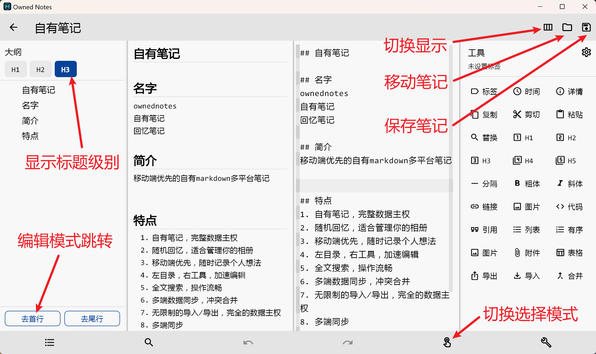Select H1 outline level
Image resolution: width=596 pixels, height=354 pixels.
[x=16, y=69]
